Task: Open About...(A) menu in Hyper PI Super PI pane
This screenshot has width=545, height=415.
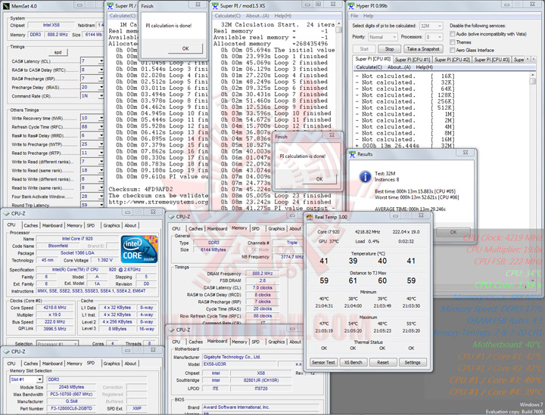Action: pyautogui.click(x=399, y=67)
